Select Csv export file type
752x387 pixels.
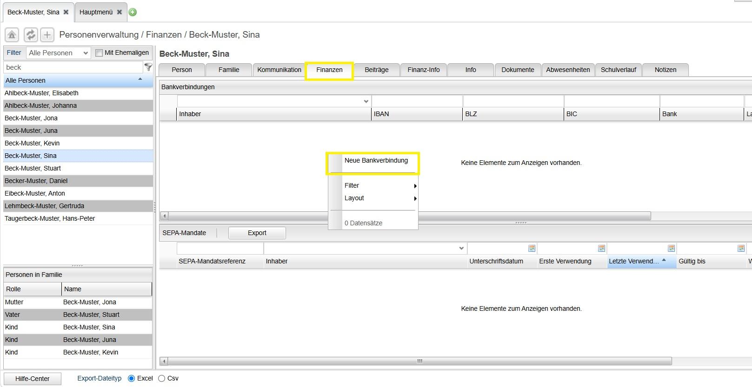162,379
